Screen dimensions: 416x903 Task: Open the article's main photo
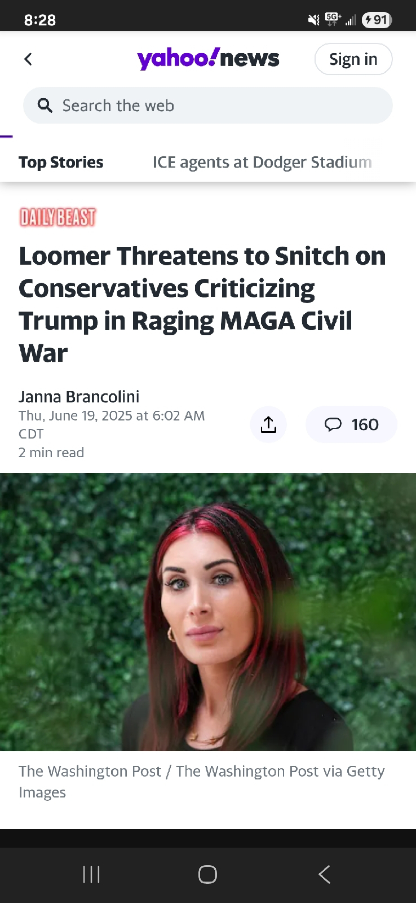tap(208, 612)
